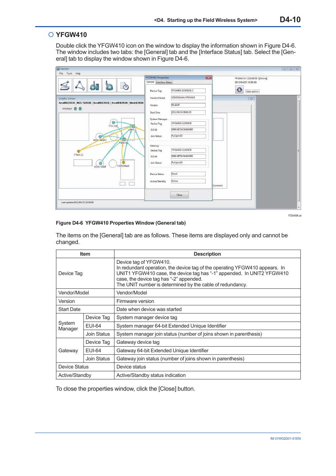The image size is (336, 476).
Task: Click the "Vendor/Model" item cell in table
Action: pyautogui.click(x=85, y=293)
